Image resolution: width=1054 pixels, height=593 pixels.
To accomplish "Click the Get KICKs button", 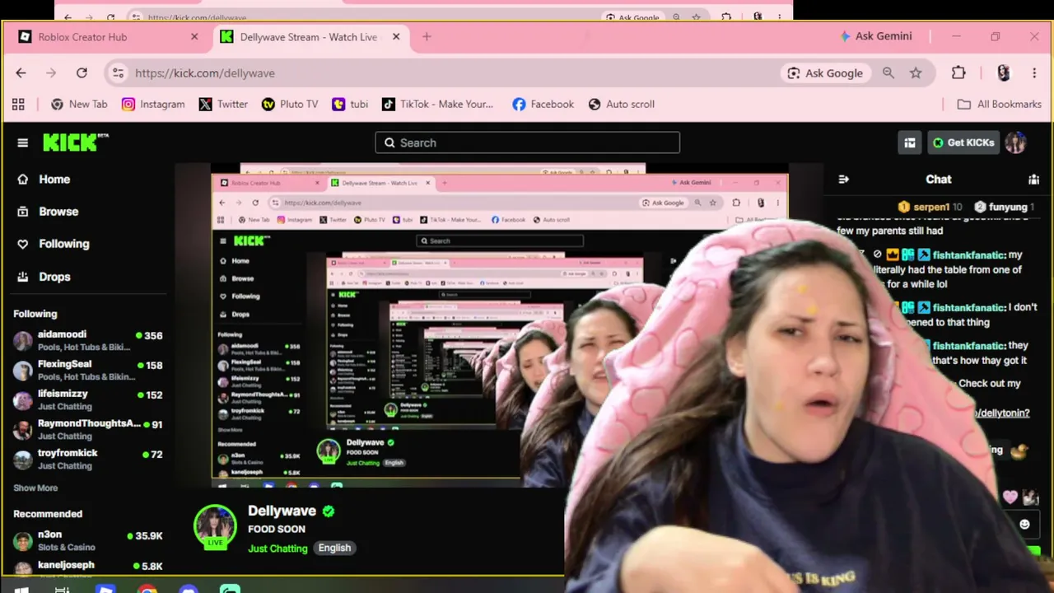I will coord(963,142).
